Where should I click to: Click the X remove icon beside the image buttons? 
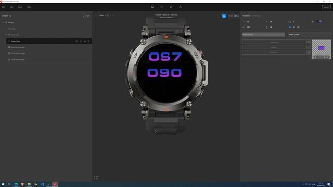pos(309,52)
